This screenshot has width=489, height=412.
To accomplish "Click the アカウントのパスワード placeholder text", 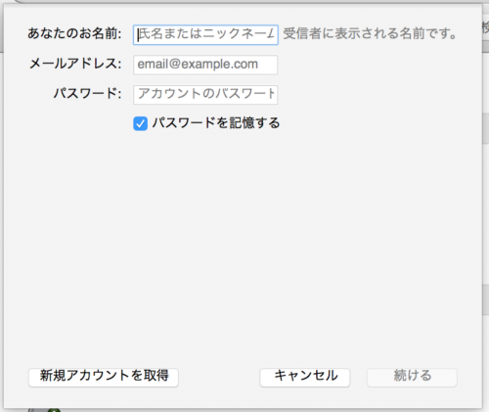I will pos(206,94).
